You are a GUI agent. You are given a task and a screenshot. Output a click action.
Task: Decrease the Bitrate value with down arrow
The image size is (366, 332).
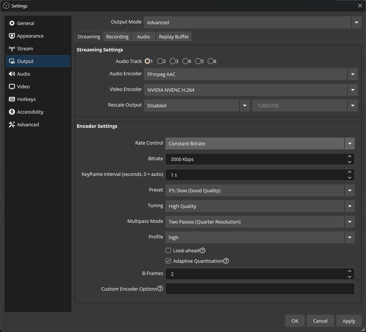pos(349,162)
